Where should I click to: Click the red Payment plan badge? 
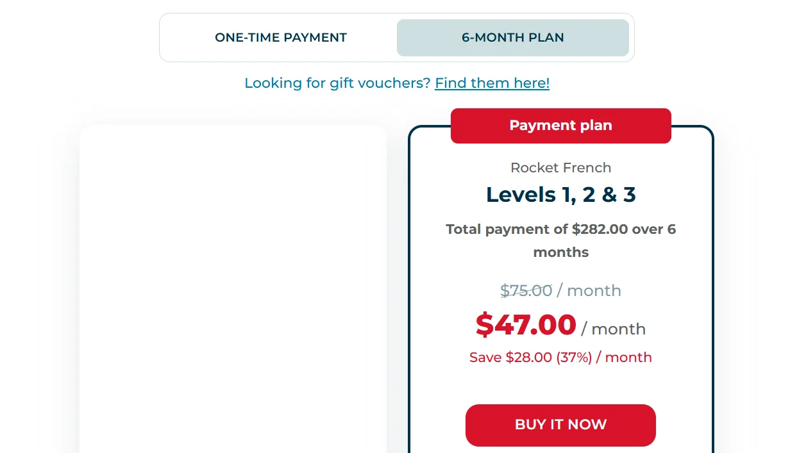[560, 126]
